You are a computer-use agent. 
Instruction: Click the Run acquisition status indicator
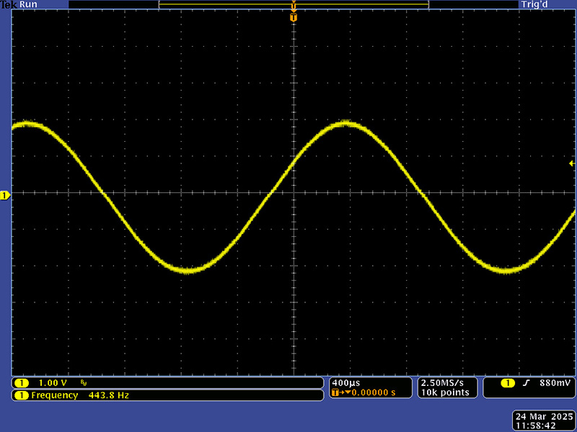tap(28, 4)
